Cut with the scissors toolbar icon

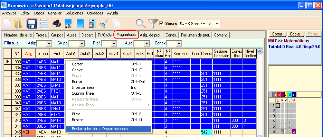point(104,23)
